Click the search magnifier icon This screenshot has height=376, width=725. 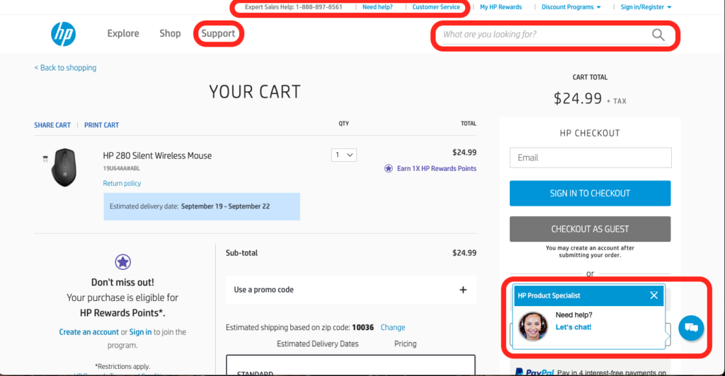pos(658,35)
